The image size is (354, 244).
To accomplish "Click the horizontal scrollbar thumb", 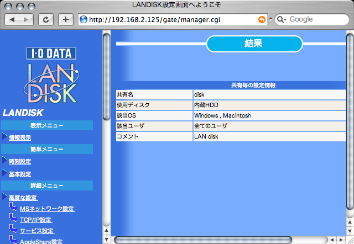I will (203, 240).
